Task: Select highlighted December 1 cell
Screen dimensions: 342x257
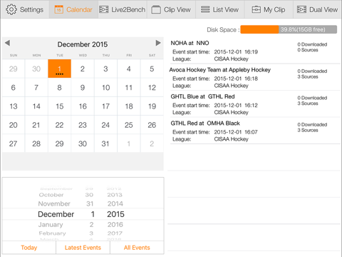Action: click(x=59, y=69)
